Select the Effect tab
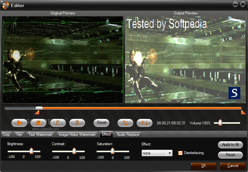The height and width of the screenshot is (172, 248). [x=106, y=134]
